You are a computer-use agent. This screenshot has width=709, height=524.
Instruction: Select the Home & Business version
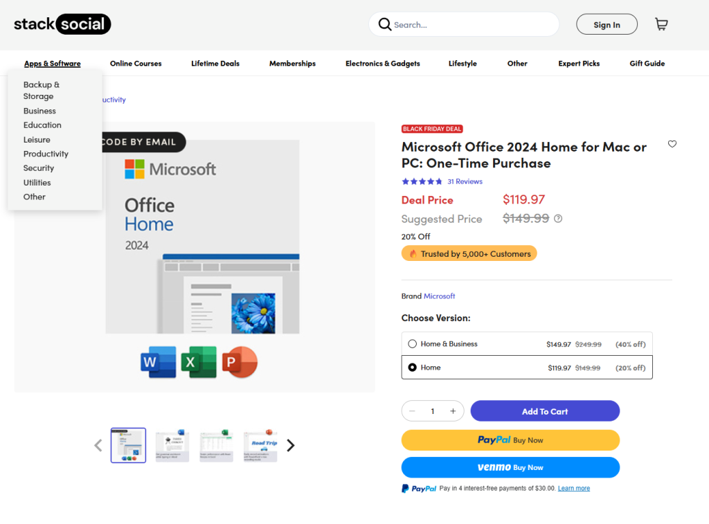click(413, 344)
